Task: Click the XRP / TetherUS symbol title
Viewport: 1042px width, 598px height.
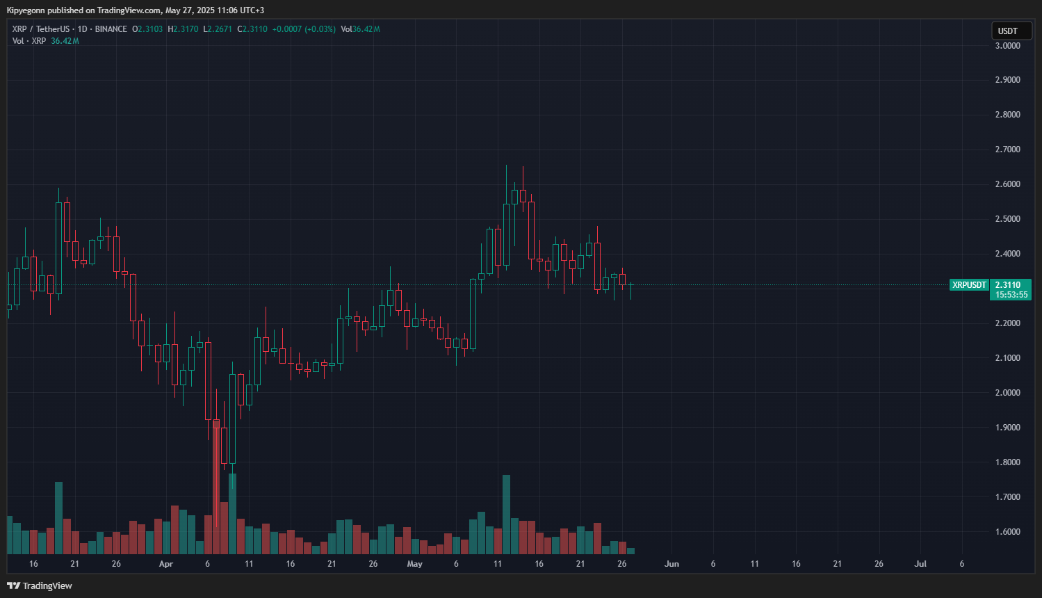Action: (x=40, y=29)
